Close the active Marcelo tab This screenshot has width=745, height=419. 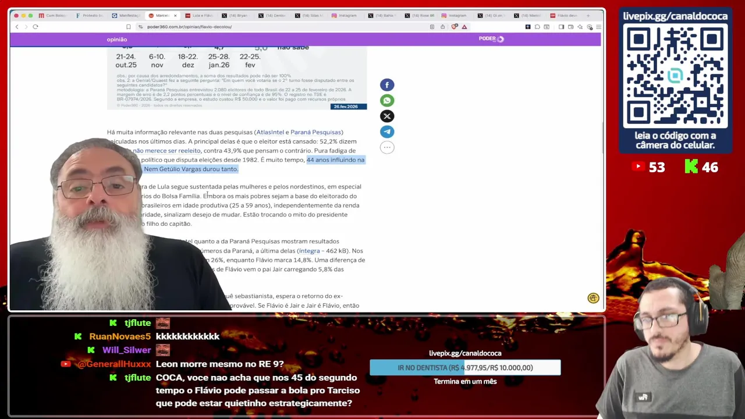(175, 16)
